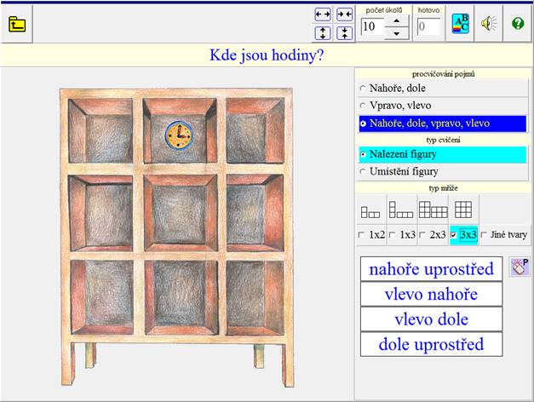Click the horizontal expand arrows icon
Image resolution: width=534 pixels, height=402 pixels.
pos(323,14)
